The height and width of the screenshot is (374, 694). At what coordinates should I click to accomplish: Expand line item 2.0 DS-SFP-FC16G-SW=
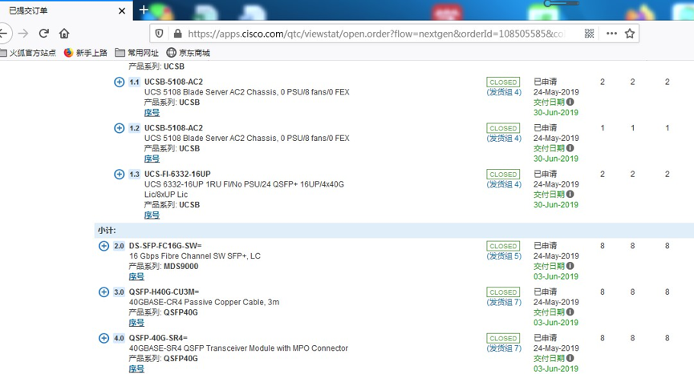(x=103, y=246)
